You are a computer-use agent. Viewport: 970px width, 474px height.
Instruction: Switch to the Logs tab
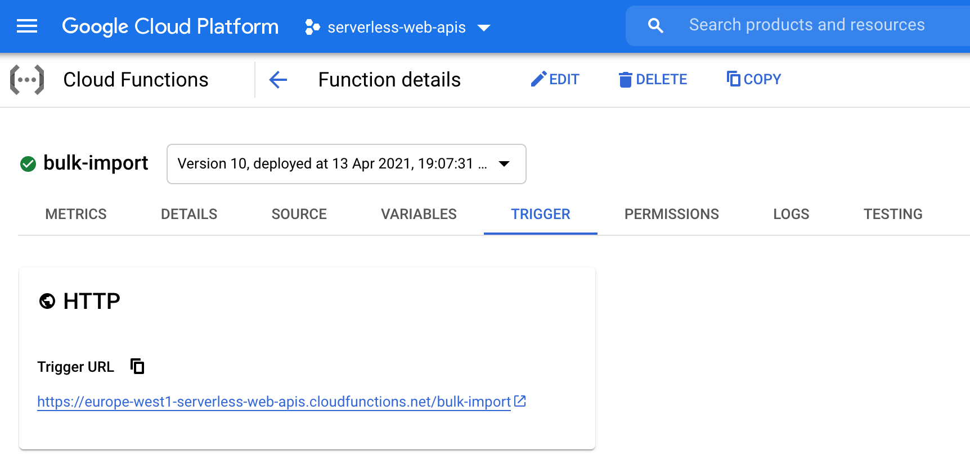click(791, 214)
